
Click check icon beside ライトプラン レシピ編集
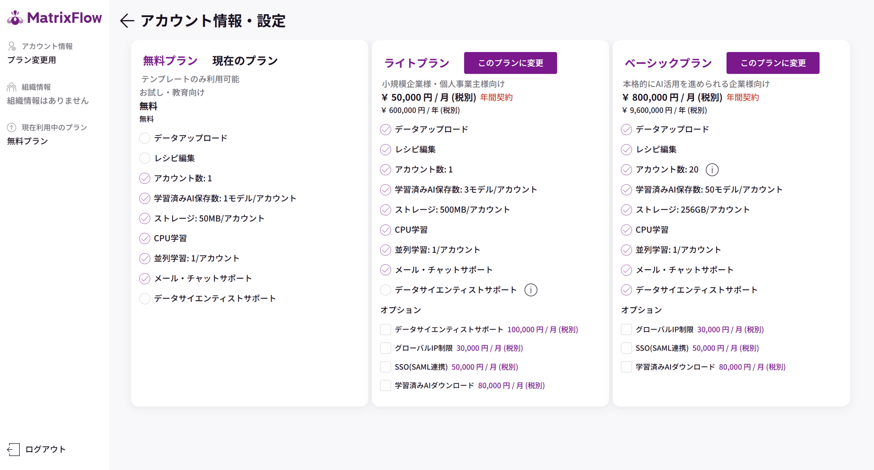385,150
